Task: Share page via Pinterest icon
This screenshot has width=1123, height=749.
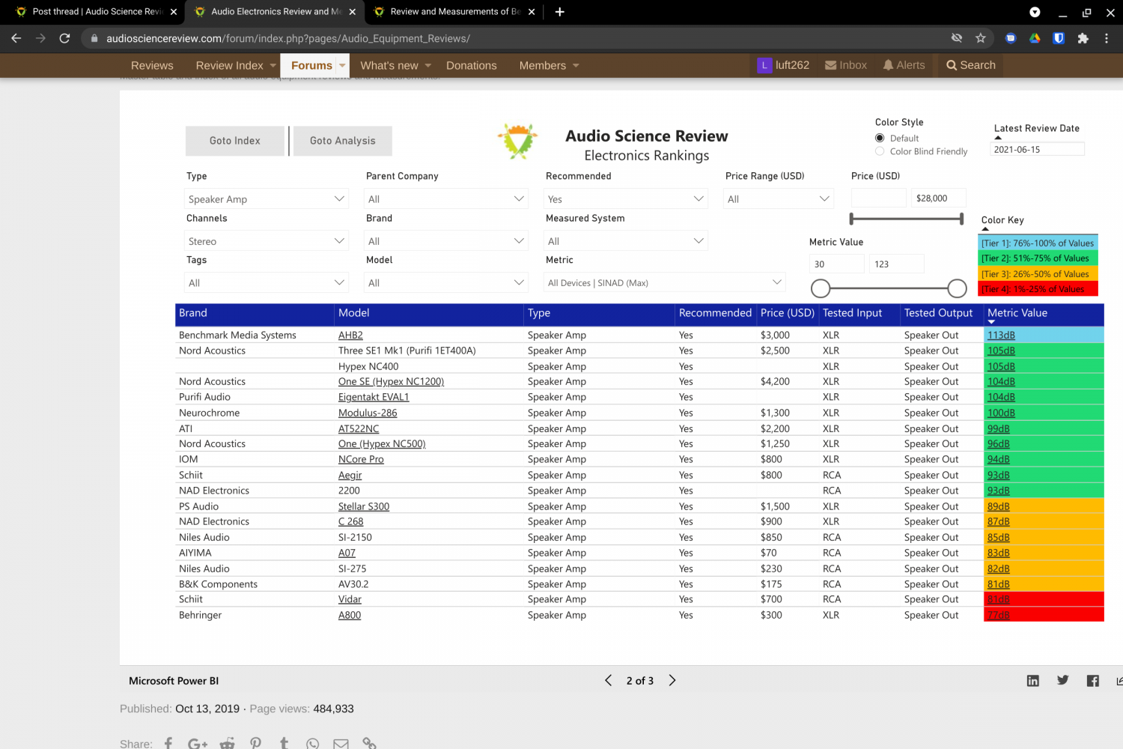Action: pyautogui.click(x=256, y=744)
